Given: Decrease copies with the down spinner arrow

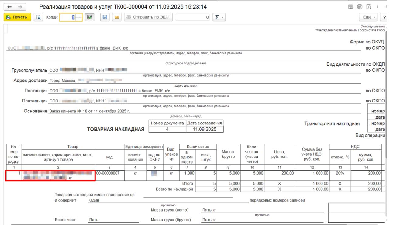Looking at the screenshot, I should click(79, 19).
